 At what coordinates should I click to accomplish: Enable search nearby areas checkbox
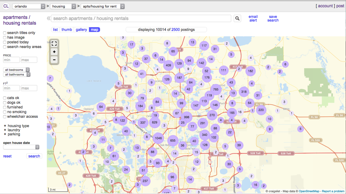click(5, 47)
